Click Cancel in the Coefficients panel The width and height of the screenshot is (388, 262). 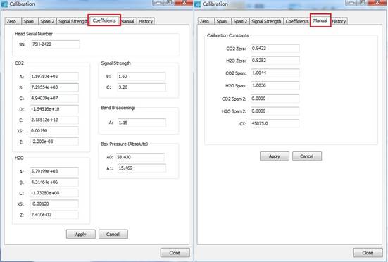point(113,234)
